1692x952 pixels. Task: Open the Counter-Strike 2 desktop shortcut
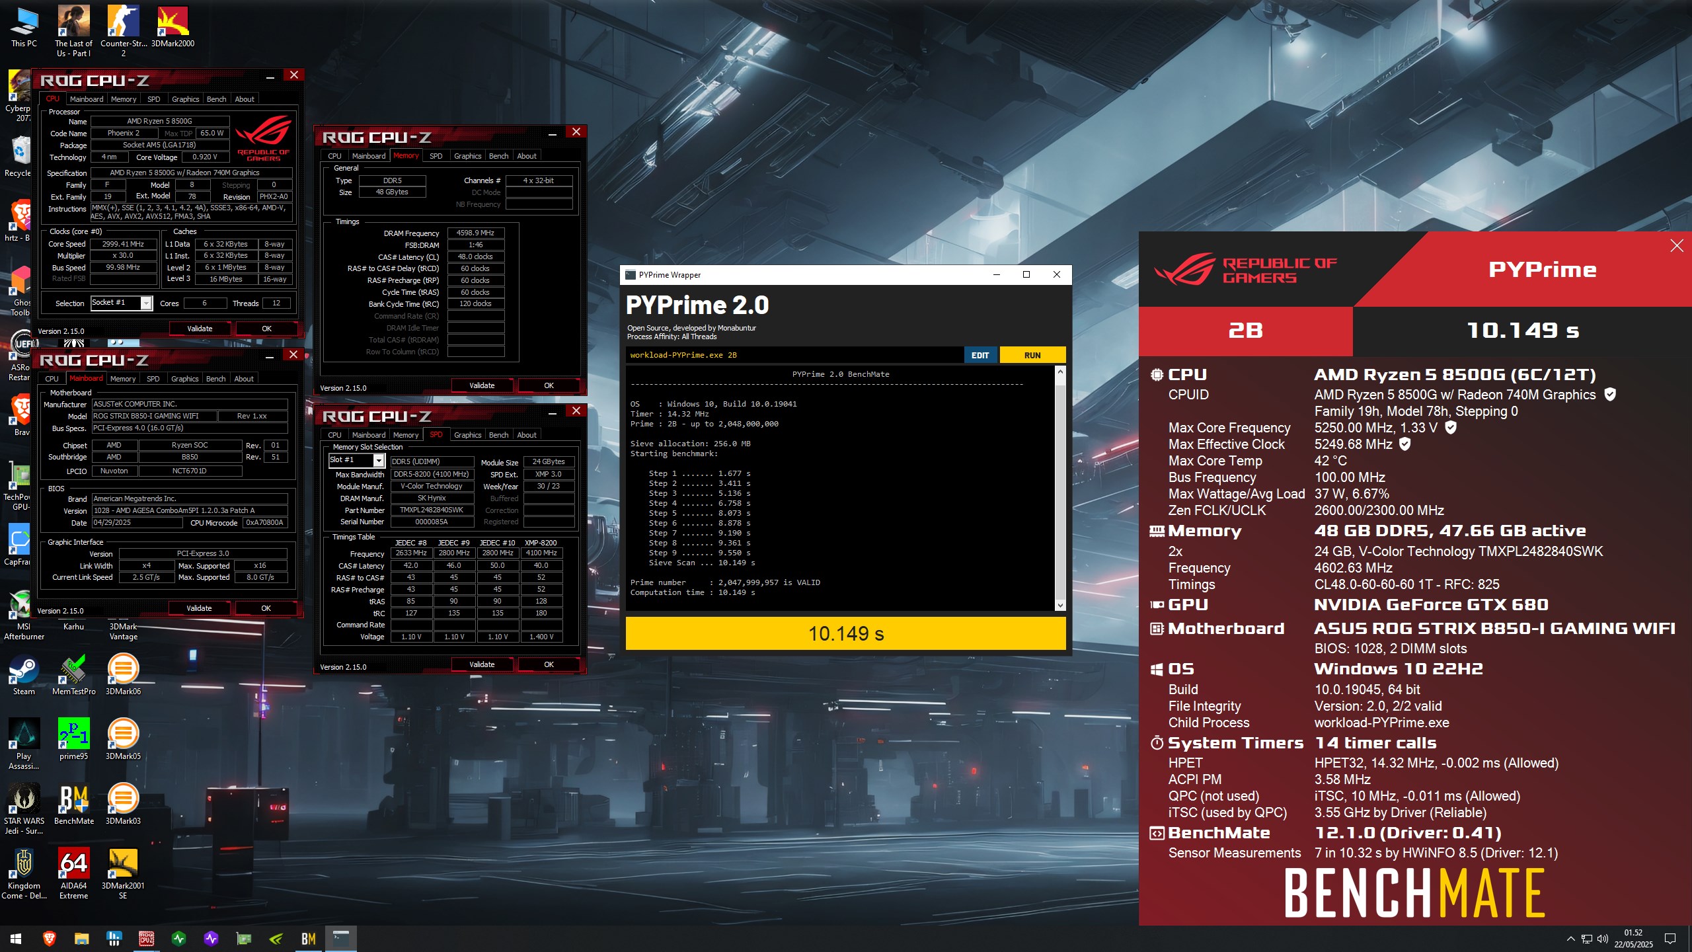coord(124,31)
